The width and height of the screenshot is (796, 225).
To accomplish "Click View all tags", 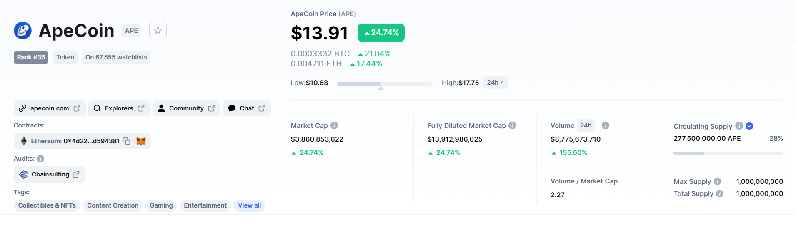I will pos(249,205).
